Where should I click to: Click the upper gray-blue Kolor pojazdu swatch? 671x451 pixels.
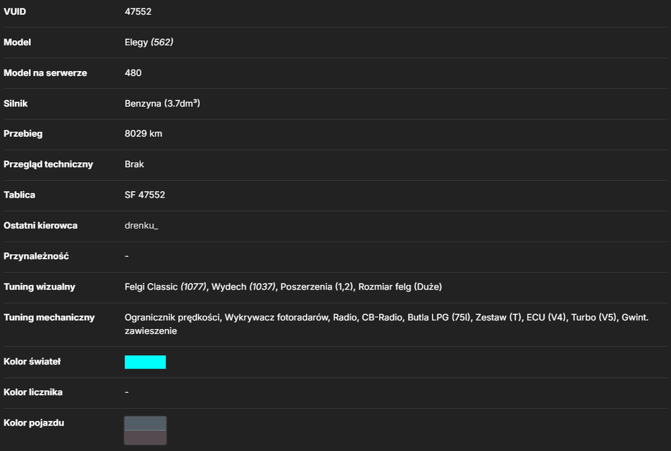(145, 424)
